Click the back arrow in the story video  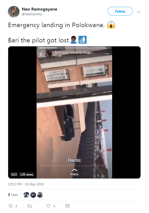41,54
